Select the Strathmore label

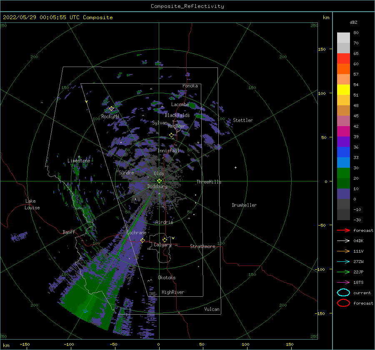[x=202, y=246]
